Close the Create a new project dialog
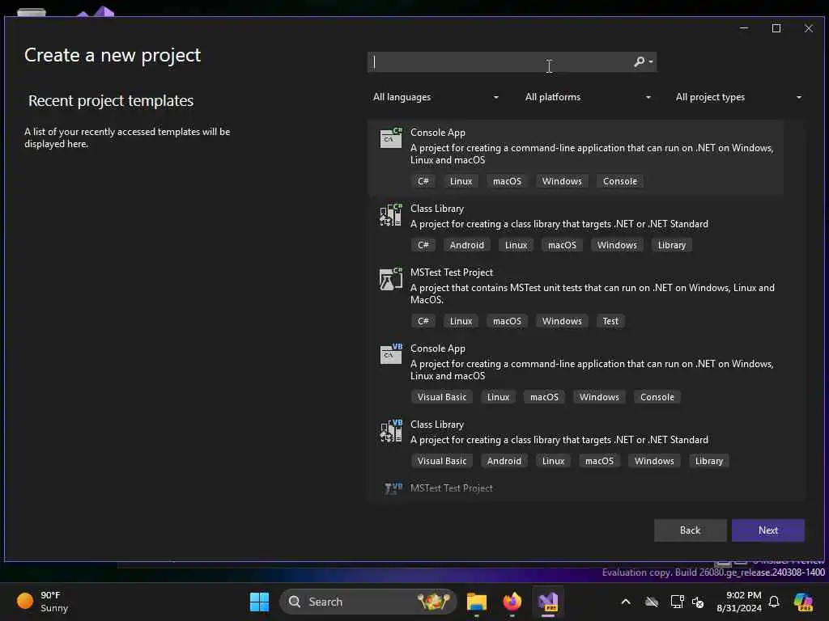Viewport: 829px width, 621px height. (x=809, y=28)
